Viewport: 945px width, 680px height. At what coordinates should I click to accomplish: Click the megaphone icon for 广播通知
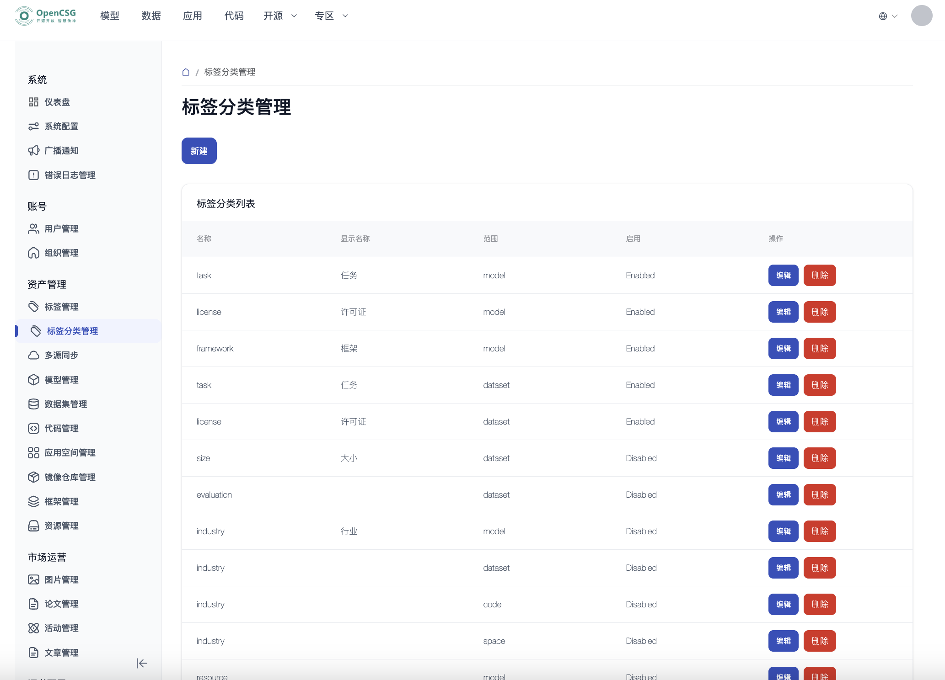tap(33, 151)
